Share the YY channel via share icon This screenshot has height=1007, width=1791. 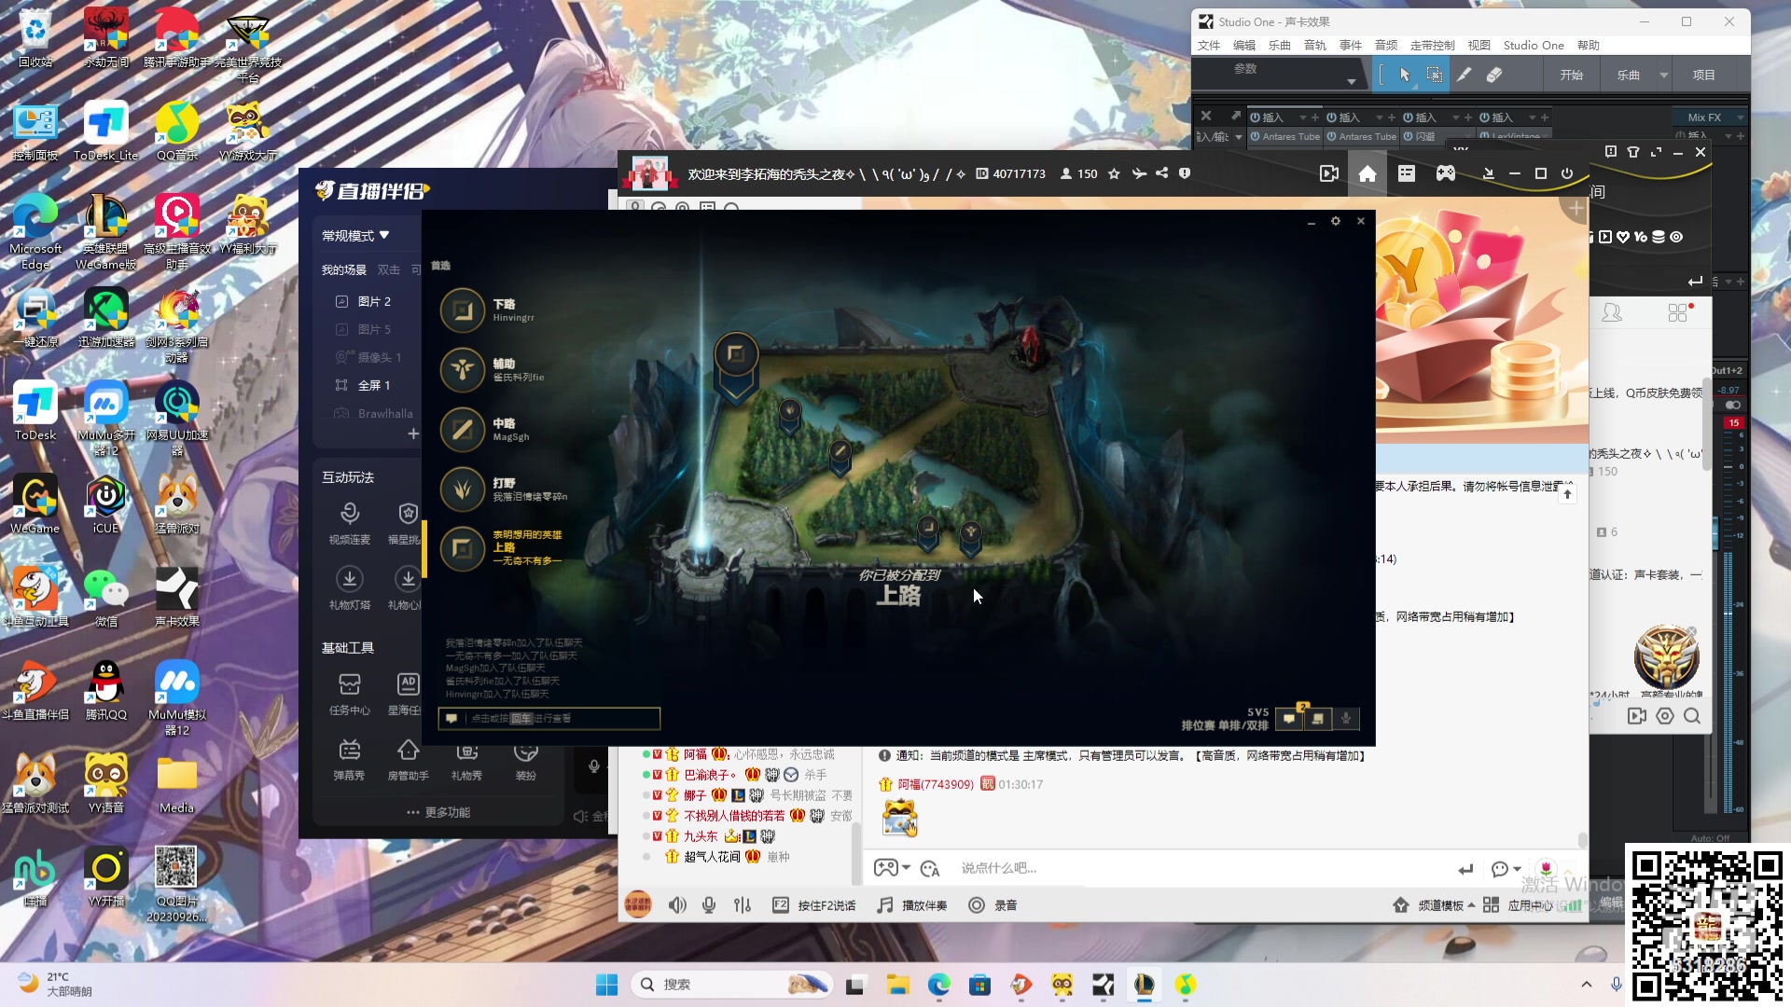coord(1161,173)
